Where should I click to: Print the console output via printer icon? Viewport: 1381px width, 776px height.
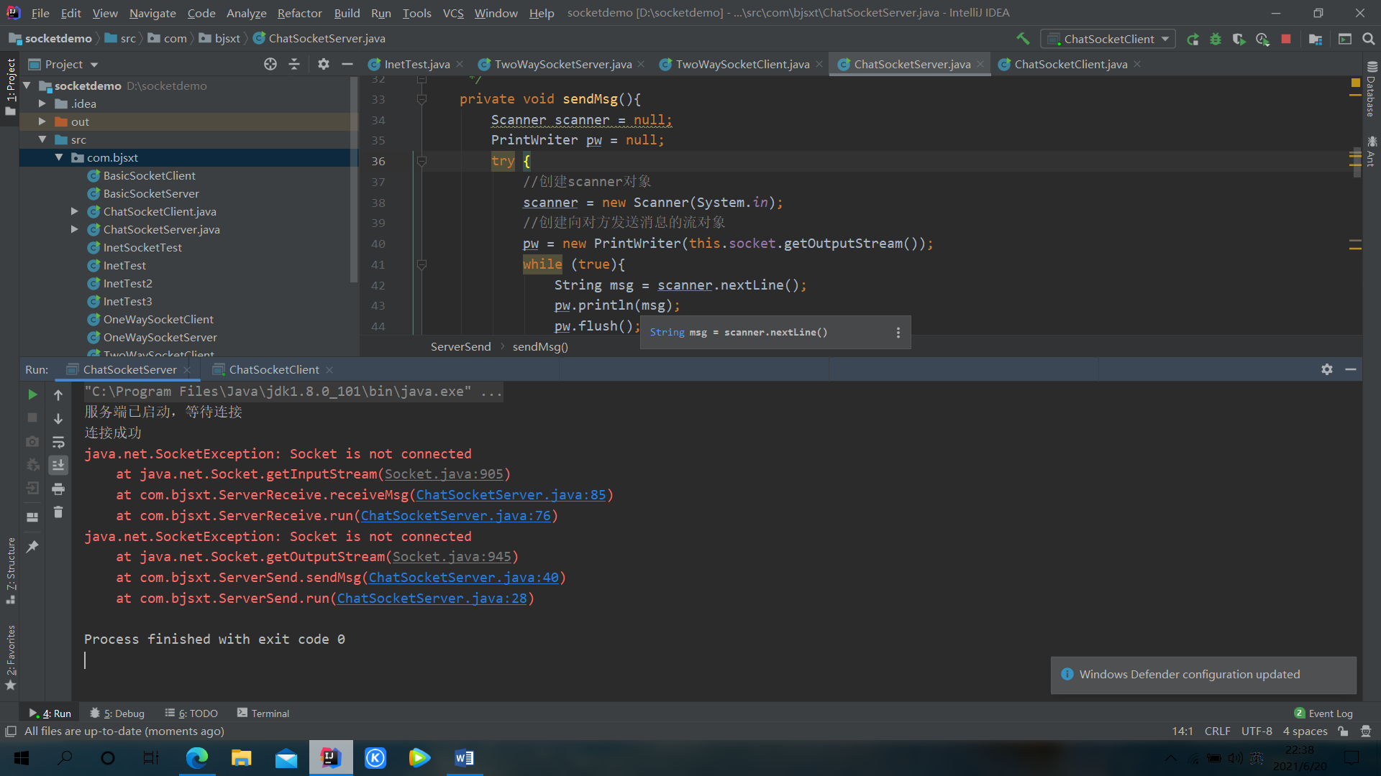[x=58, y=489]
